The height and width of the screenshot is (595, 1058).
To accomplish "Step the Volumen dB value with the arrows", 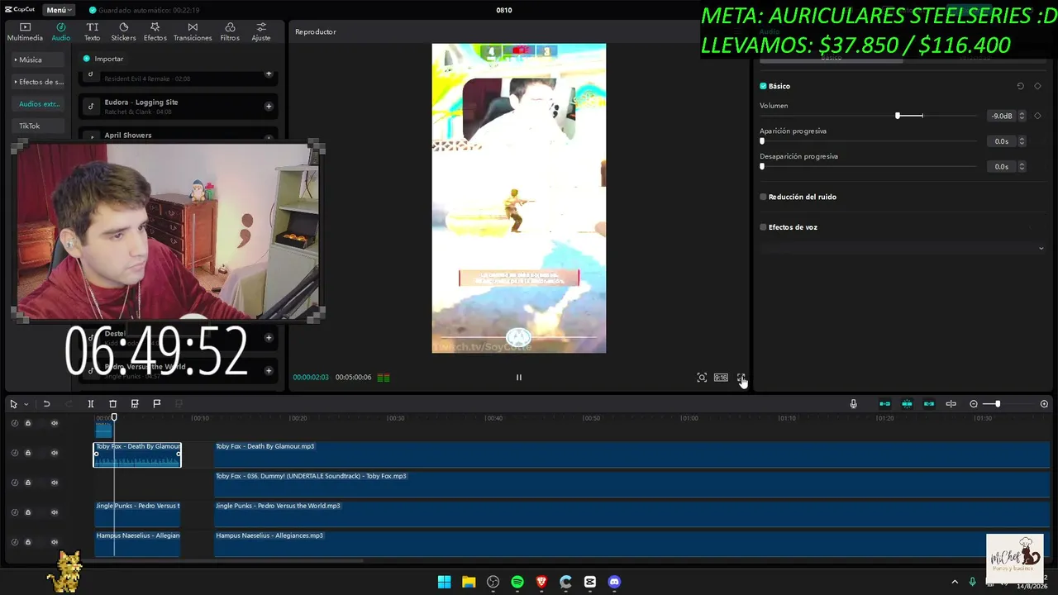I will click(1022, 117).
